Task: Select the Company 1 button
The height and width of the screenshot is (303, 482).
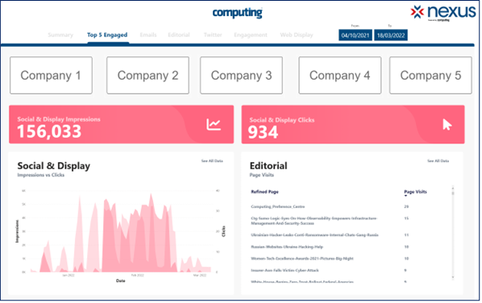Action: [51, 75]
